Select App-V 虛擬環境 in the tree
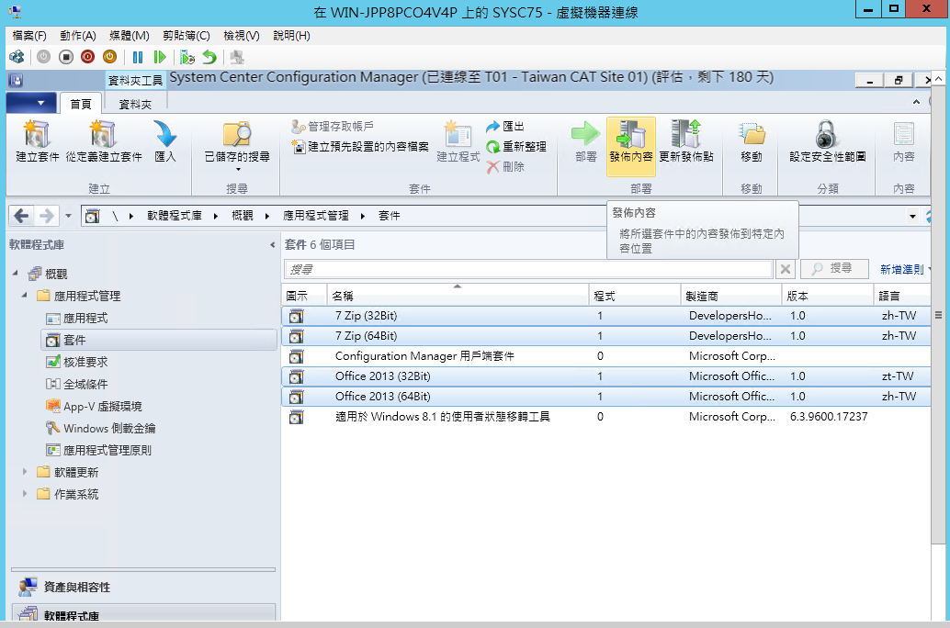Image resolution: width=950 pixels, height=628 pixels. pyautogui.click(x=102, y=407)
